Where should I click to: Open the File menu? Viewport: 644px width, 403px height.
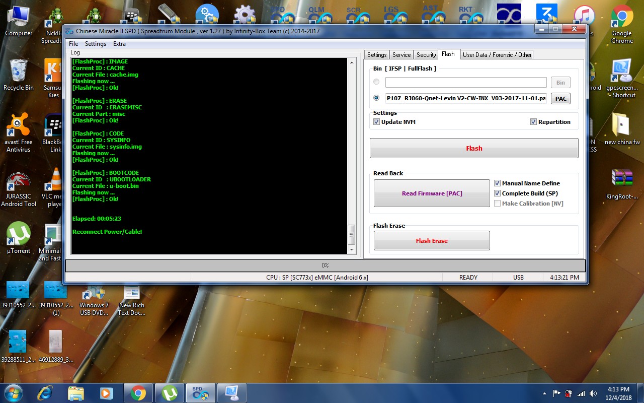pyautogui.click(x=73, y=44)
